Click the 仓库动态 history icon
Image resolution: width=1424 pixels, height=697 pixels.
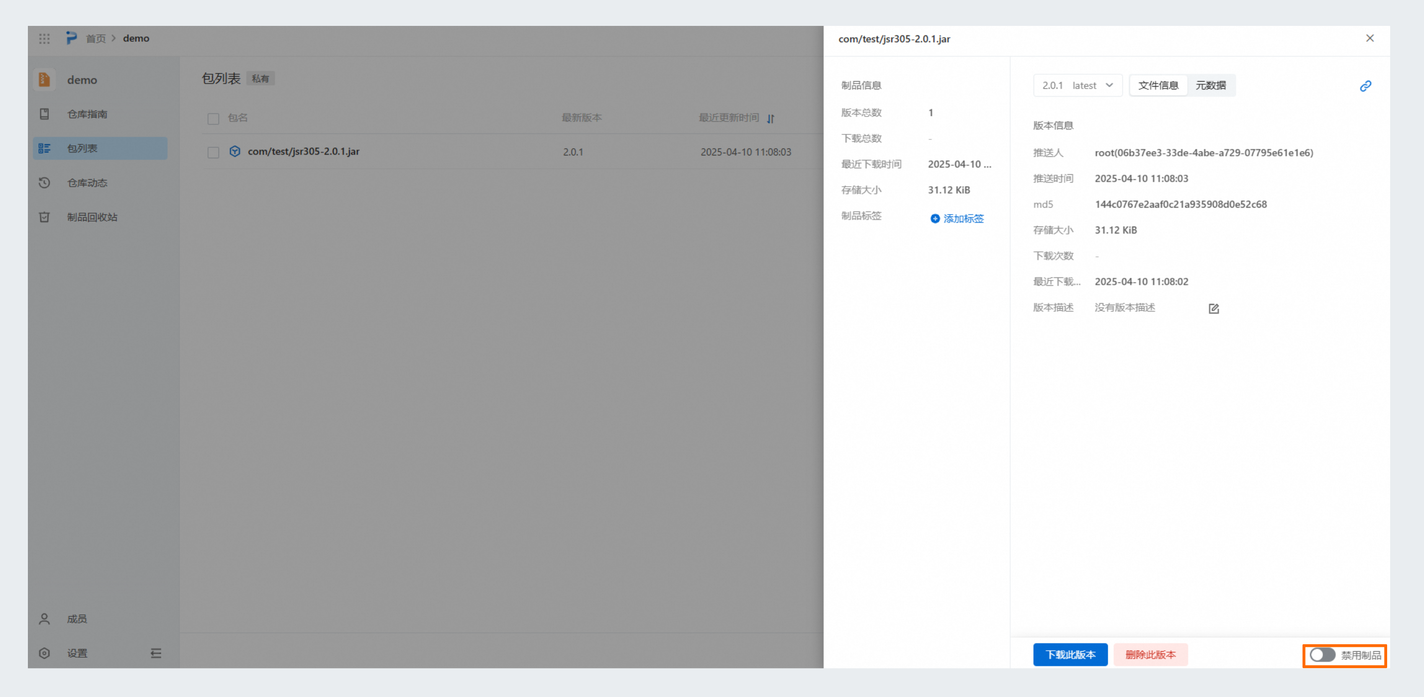tap(44, 183)
